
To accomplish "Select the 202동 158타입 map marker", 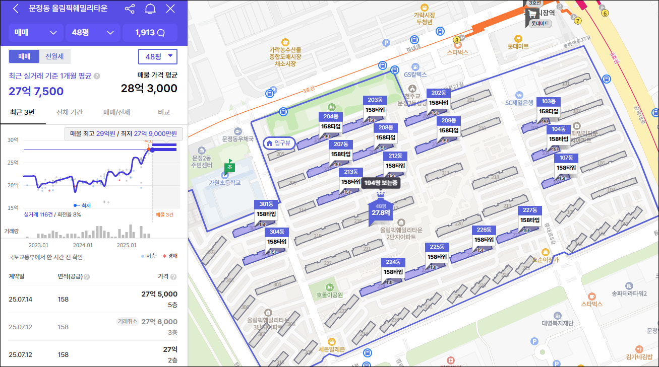I will point(439,98).
